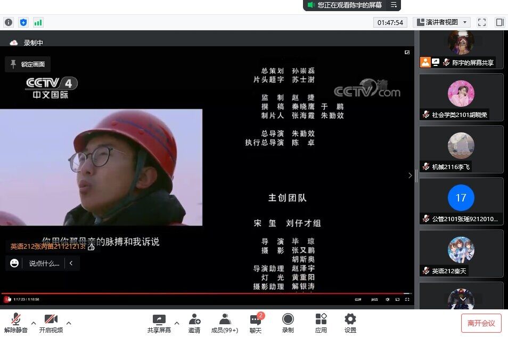Unmute microphone with 解除静音
Image resolution: width=508 pixels, height=337 pixels.
pyautogui.click(x=16, y=323)
